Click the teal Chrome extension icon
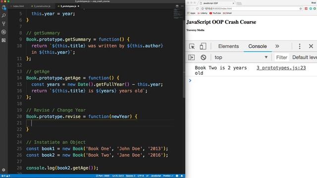Screen dimensions: 317x178 [x=311, y=8]
